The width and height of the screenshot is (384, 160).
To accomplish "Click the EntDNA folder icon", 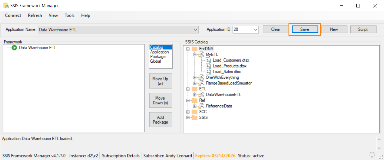I will pyautogui.click(x=195, y=49).
